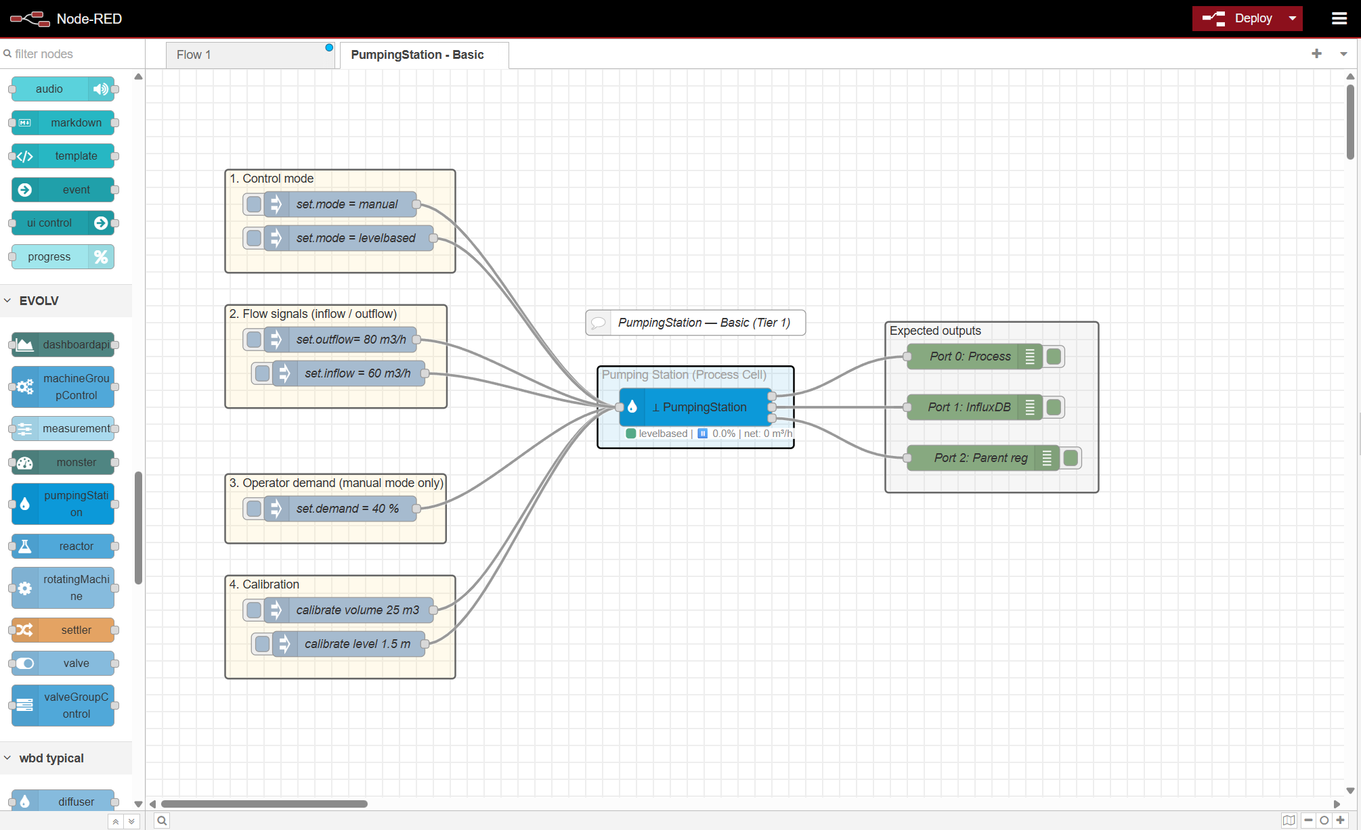Select the valveGroupControl palette node
Screen dimensions: 1361x830
coord(63,705)
